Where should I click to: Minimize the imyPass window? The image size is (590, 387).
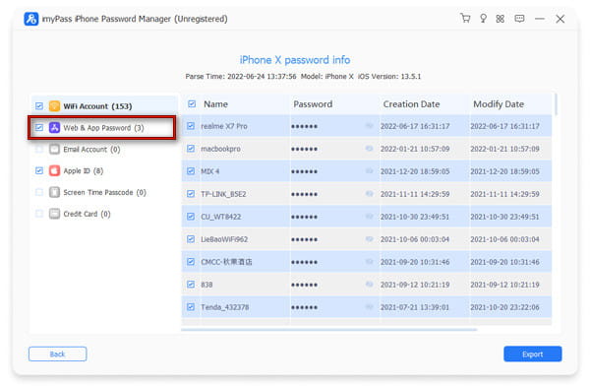click(x=540, y=19)
